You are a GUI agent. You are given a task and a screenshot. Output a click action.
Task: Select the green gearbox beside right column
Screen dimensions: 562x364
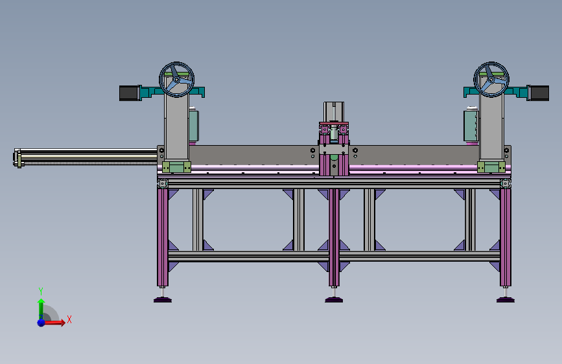pos(471,126)
